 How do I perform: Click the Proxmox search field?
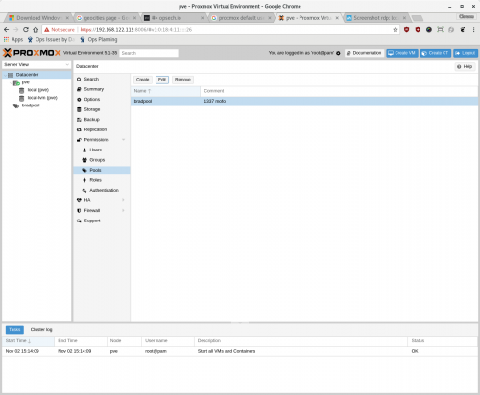click(x=149, y=53)
